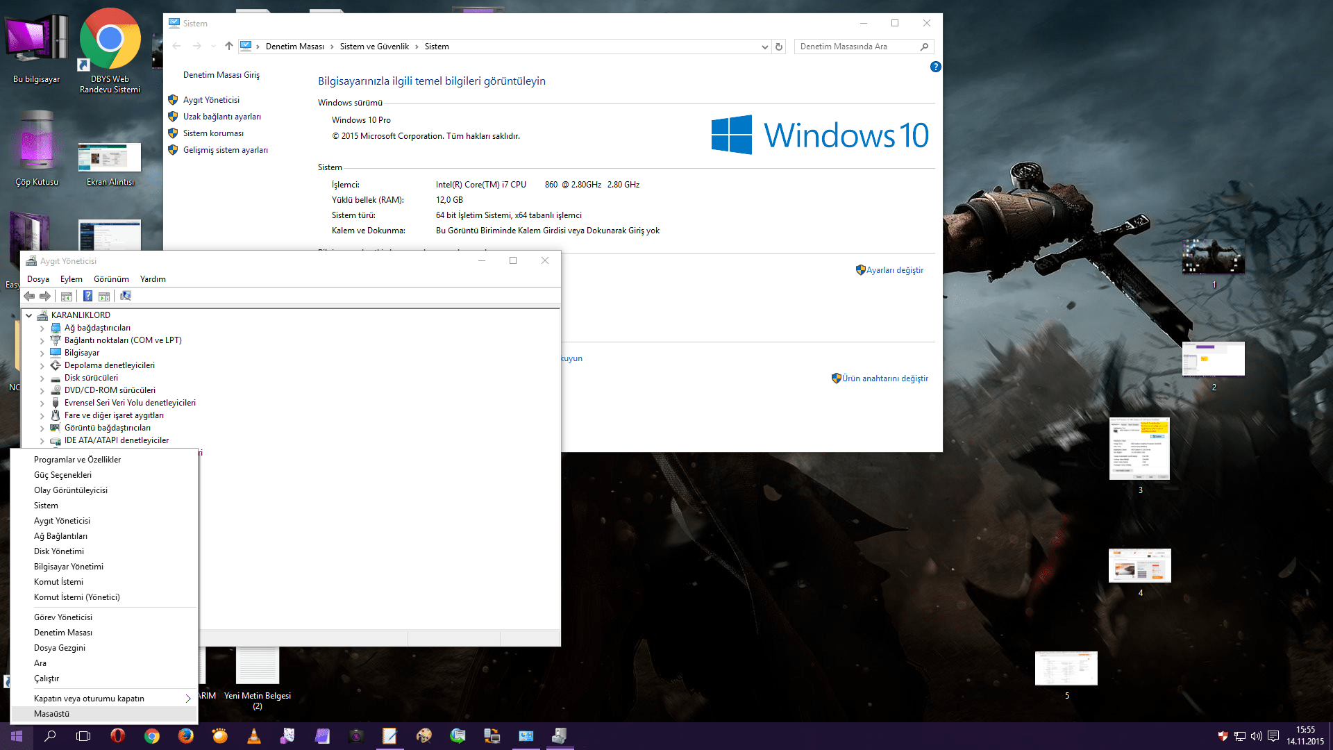Open the Görünüm menu in Device Manager

coord(111,279)
